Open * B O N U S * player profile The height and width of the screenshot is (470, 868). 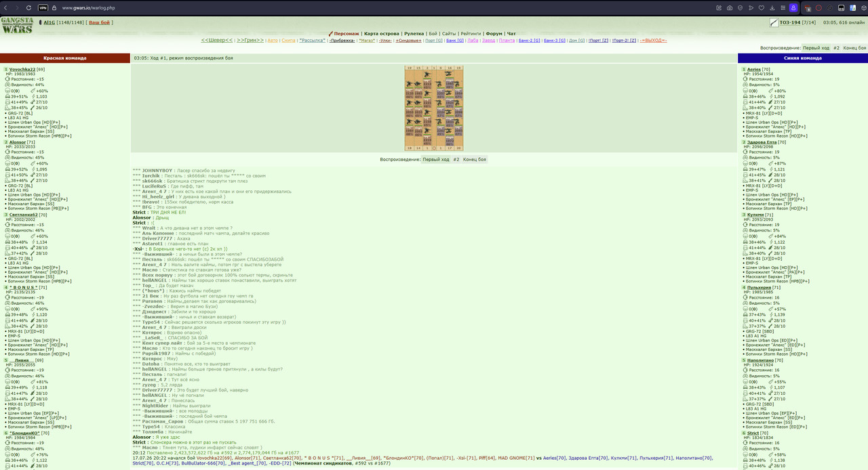coord(24,287)
